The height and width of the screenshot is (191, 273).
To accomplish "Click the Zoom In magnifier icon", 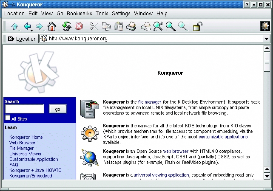I will point(170,27).
